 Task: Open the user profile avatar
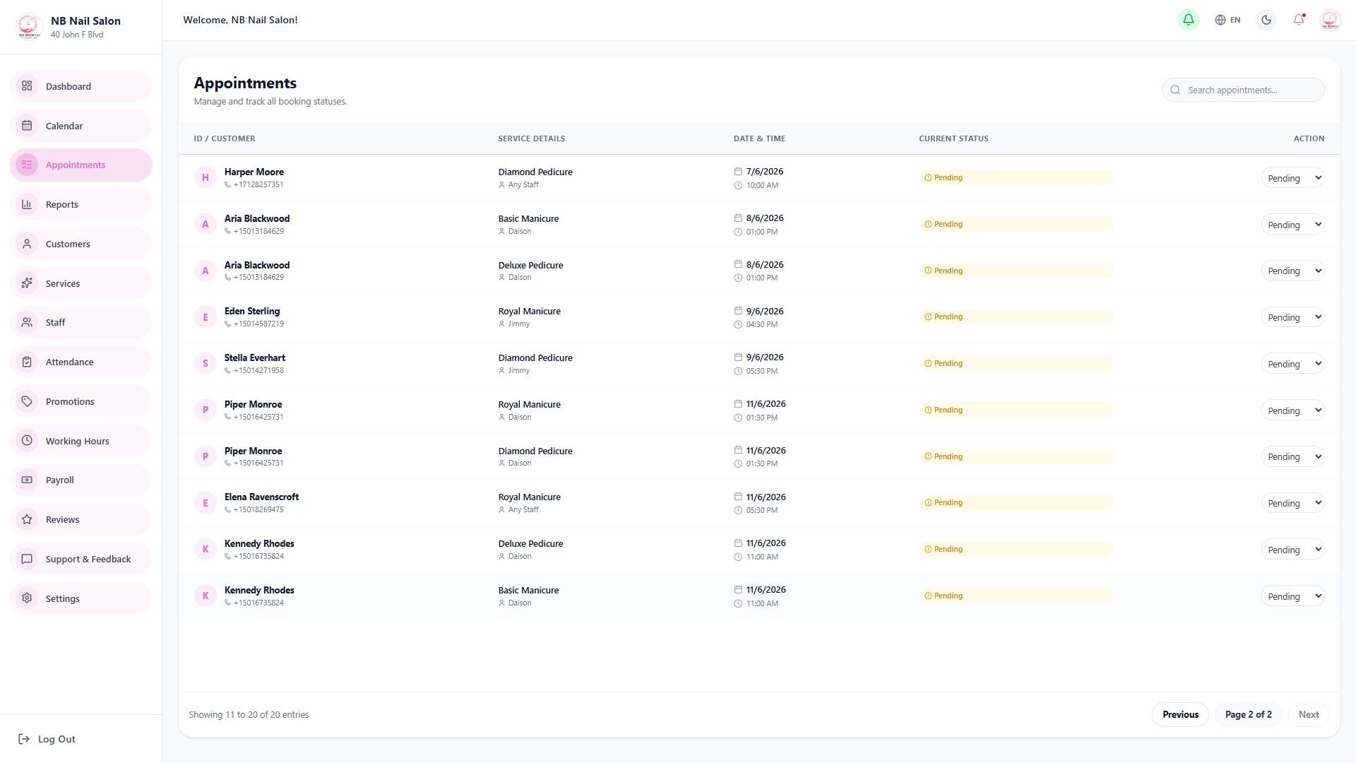coord(1330,20)
